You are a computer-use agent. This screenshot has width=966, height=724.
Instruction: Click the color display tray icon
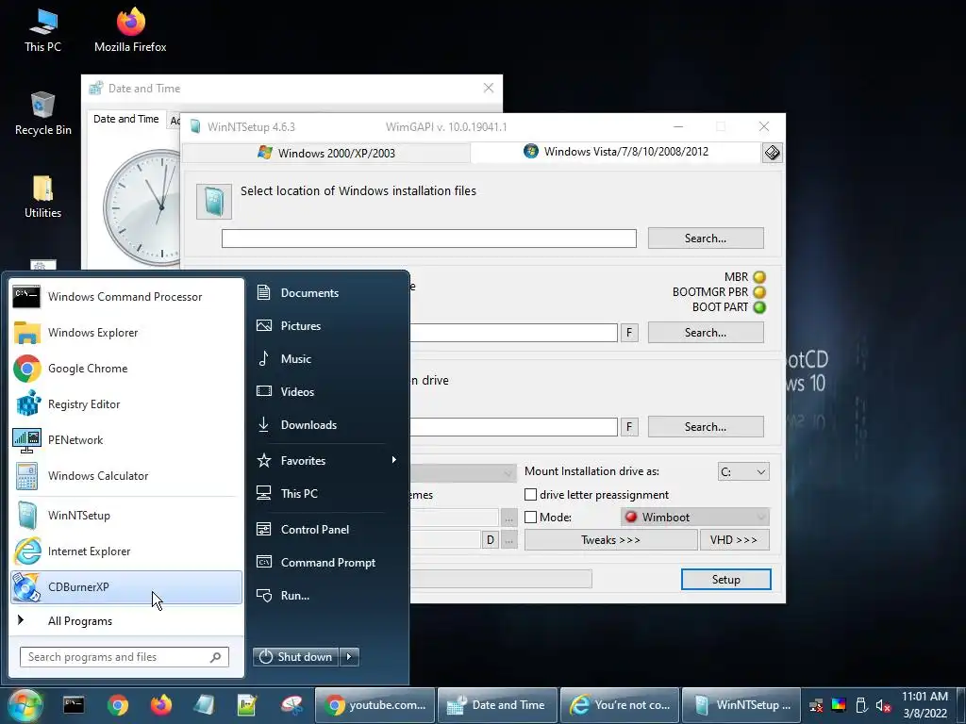click(x=839, y=705)
